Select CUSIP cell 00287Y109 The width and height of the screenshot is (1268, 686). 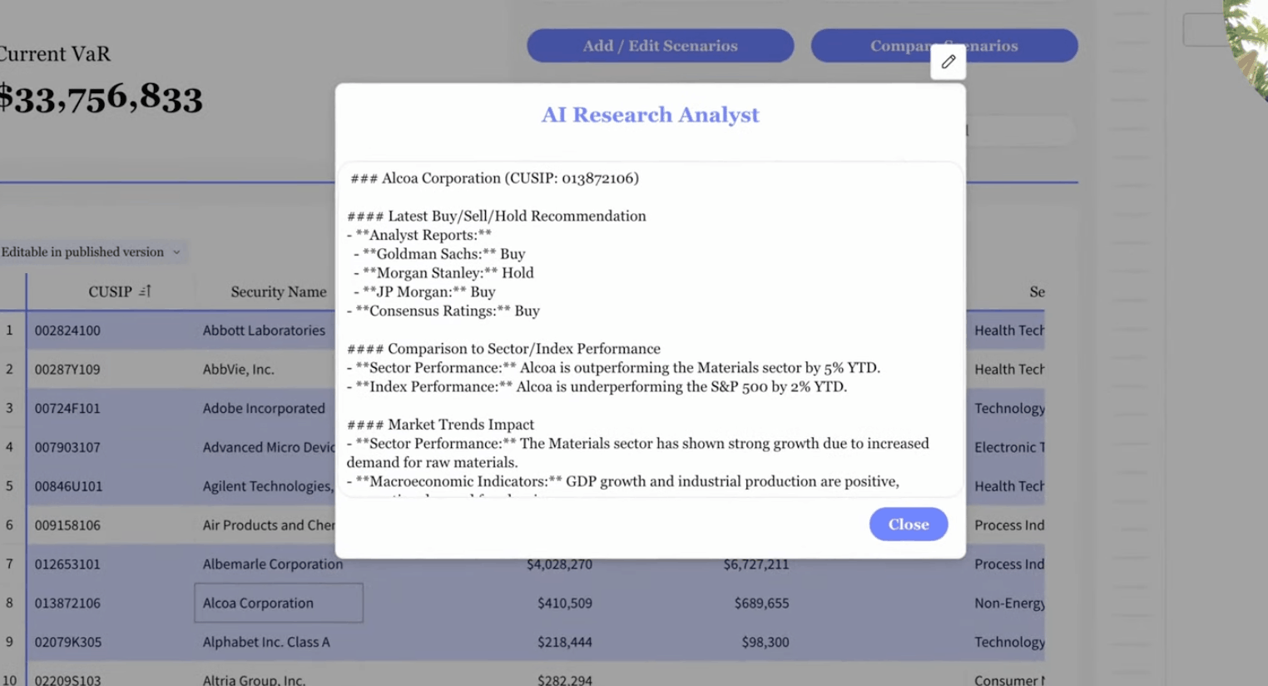point(67,370)
